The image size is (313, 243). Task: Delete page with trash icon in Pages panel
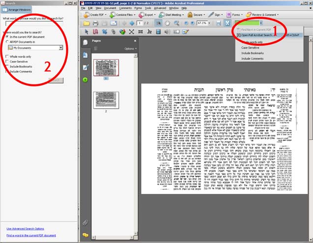(x=96, y=49)
